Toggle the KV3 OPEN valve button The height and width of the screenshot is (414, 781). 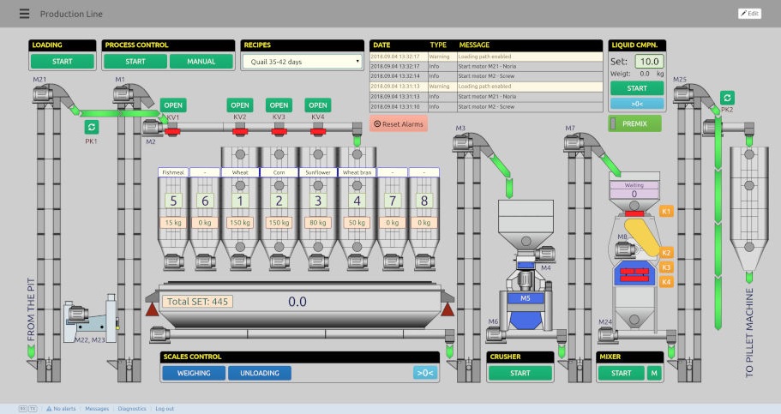279,105
